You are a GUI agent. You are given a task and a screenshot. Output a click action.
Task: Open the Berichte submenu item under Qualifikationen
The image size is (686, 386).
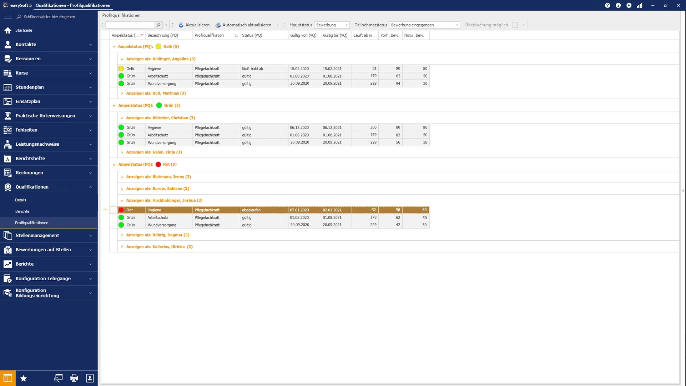[x=22, y=211]
